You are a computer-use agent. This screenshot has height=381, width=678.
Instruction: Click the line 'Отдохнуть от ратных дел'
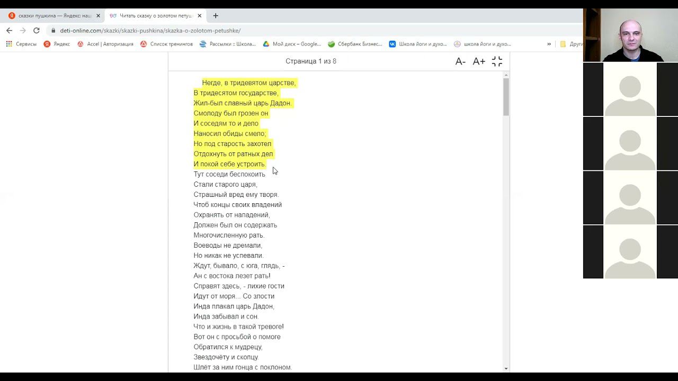(234, 154)
